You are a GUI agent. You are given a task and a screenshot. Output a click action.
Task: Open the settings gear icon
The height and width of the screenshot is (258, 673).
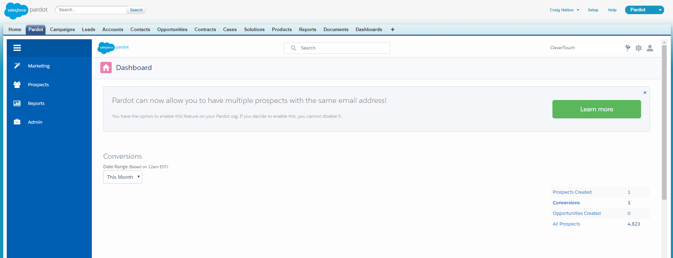(639, 48)
